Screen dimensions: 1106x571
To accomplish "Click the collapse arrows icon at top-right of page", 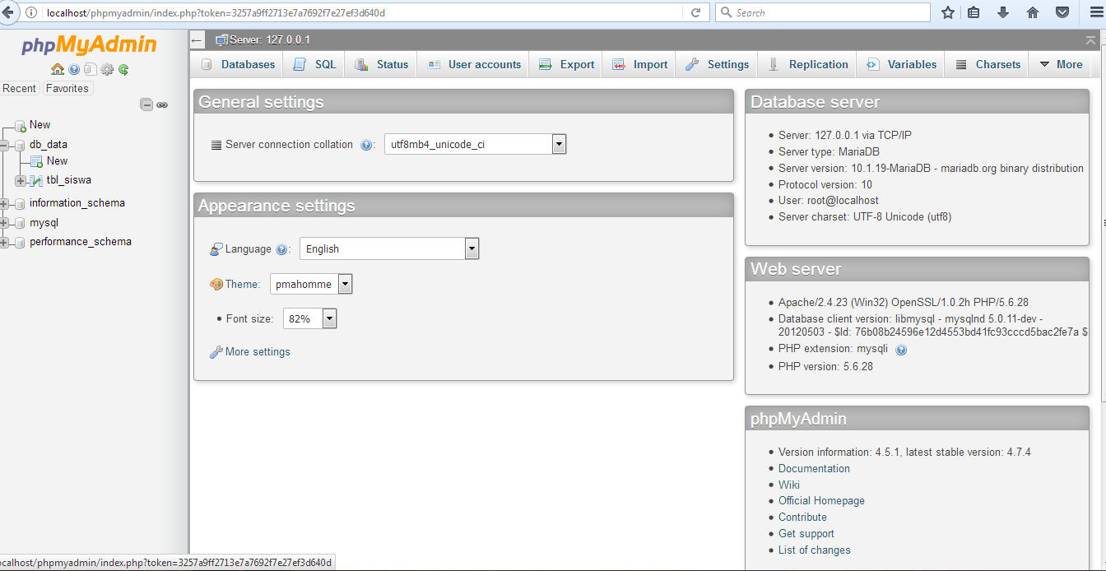I will (x=1090, y=39).
